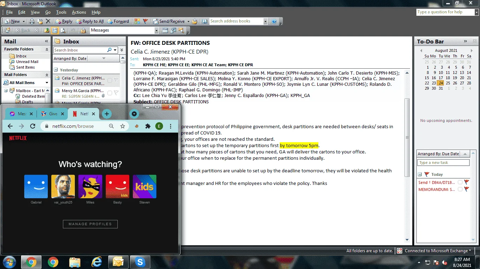Screen dimensions: 480x269
Task: Toggle category box on Celia C. Jimenez message
Action: click(x=110, y=81)
